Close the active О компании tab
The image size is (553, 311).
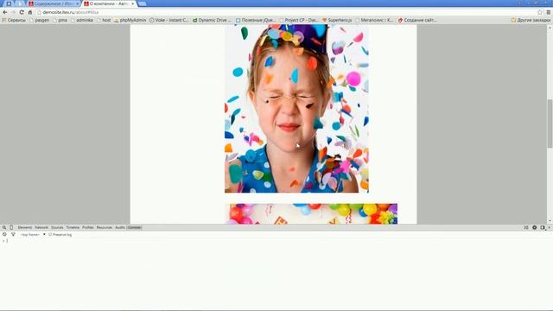133,3
